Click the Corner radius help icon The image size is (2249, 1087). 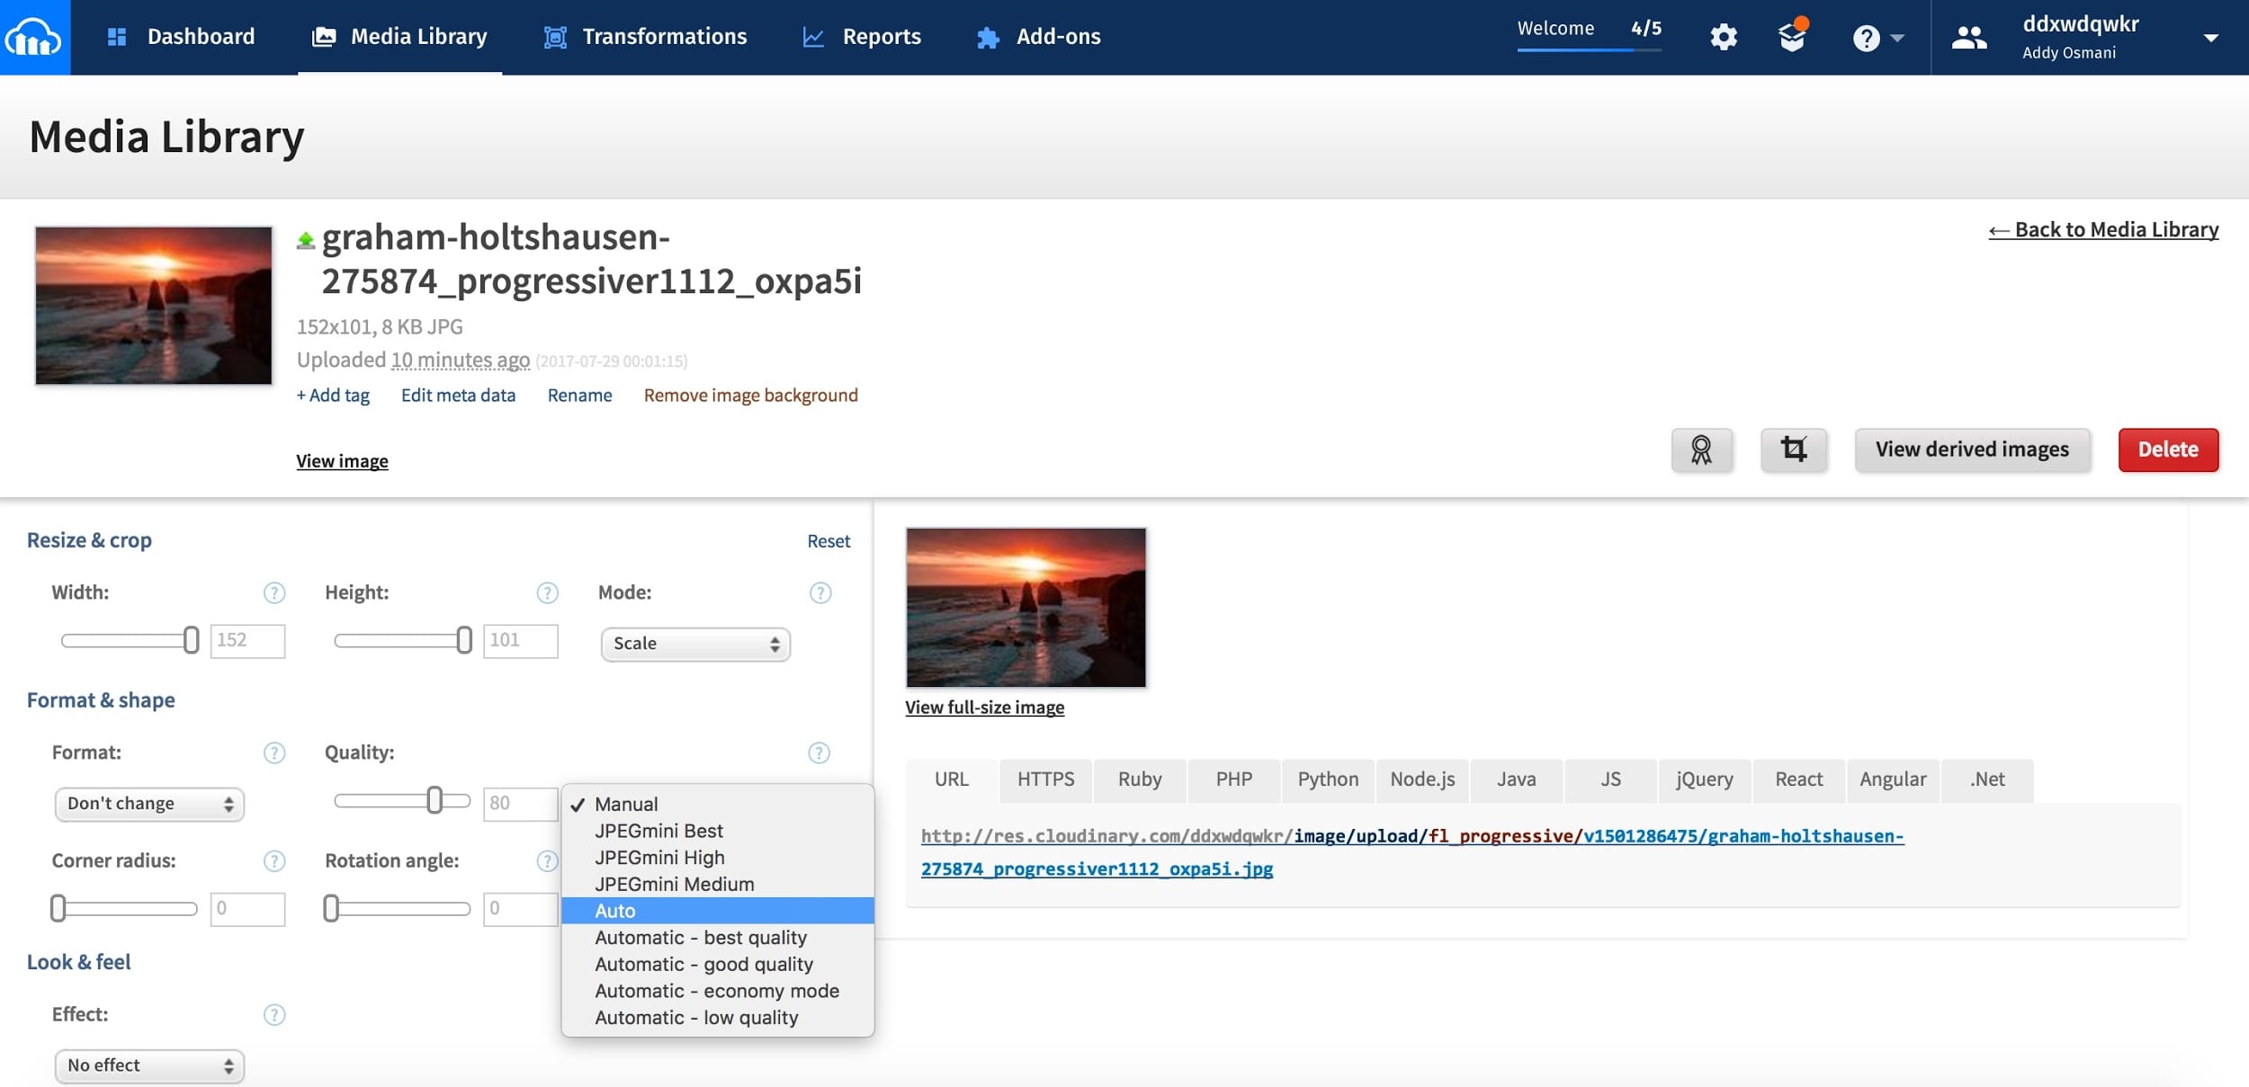tap(274, 861)
